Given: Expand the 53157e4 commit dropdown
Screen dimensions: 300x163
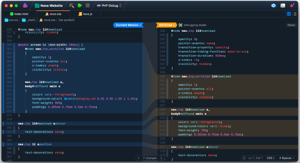Looking at the screenshot, I should point(166,25).
